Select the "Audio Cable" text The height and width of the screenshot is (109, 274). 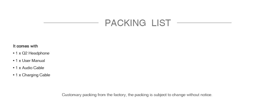[33, 68]
